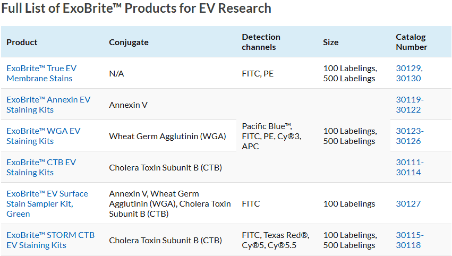Click the Size column header

click(331, 42)
